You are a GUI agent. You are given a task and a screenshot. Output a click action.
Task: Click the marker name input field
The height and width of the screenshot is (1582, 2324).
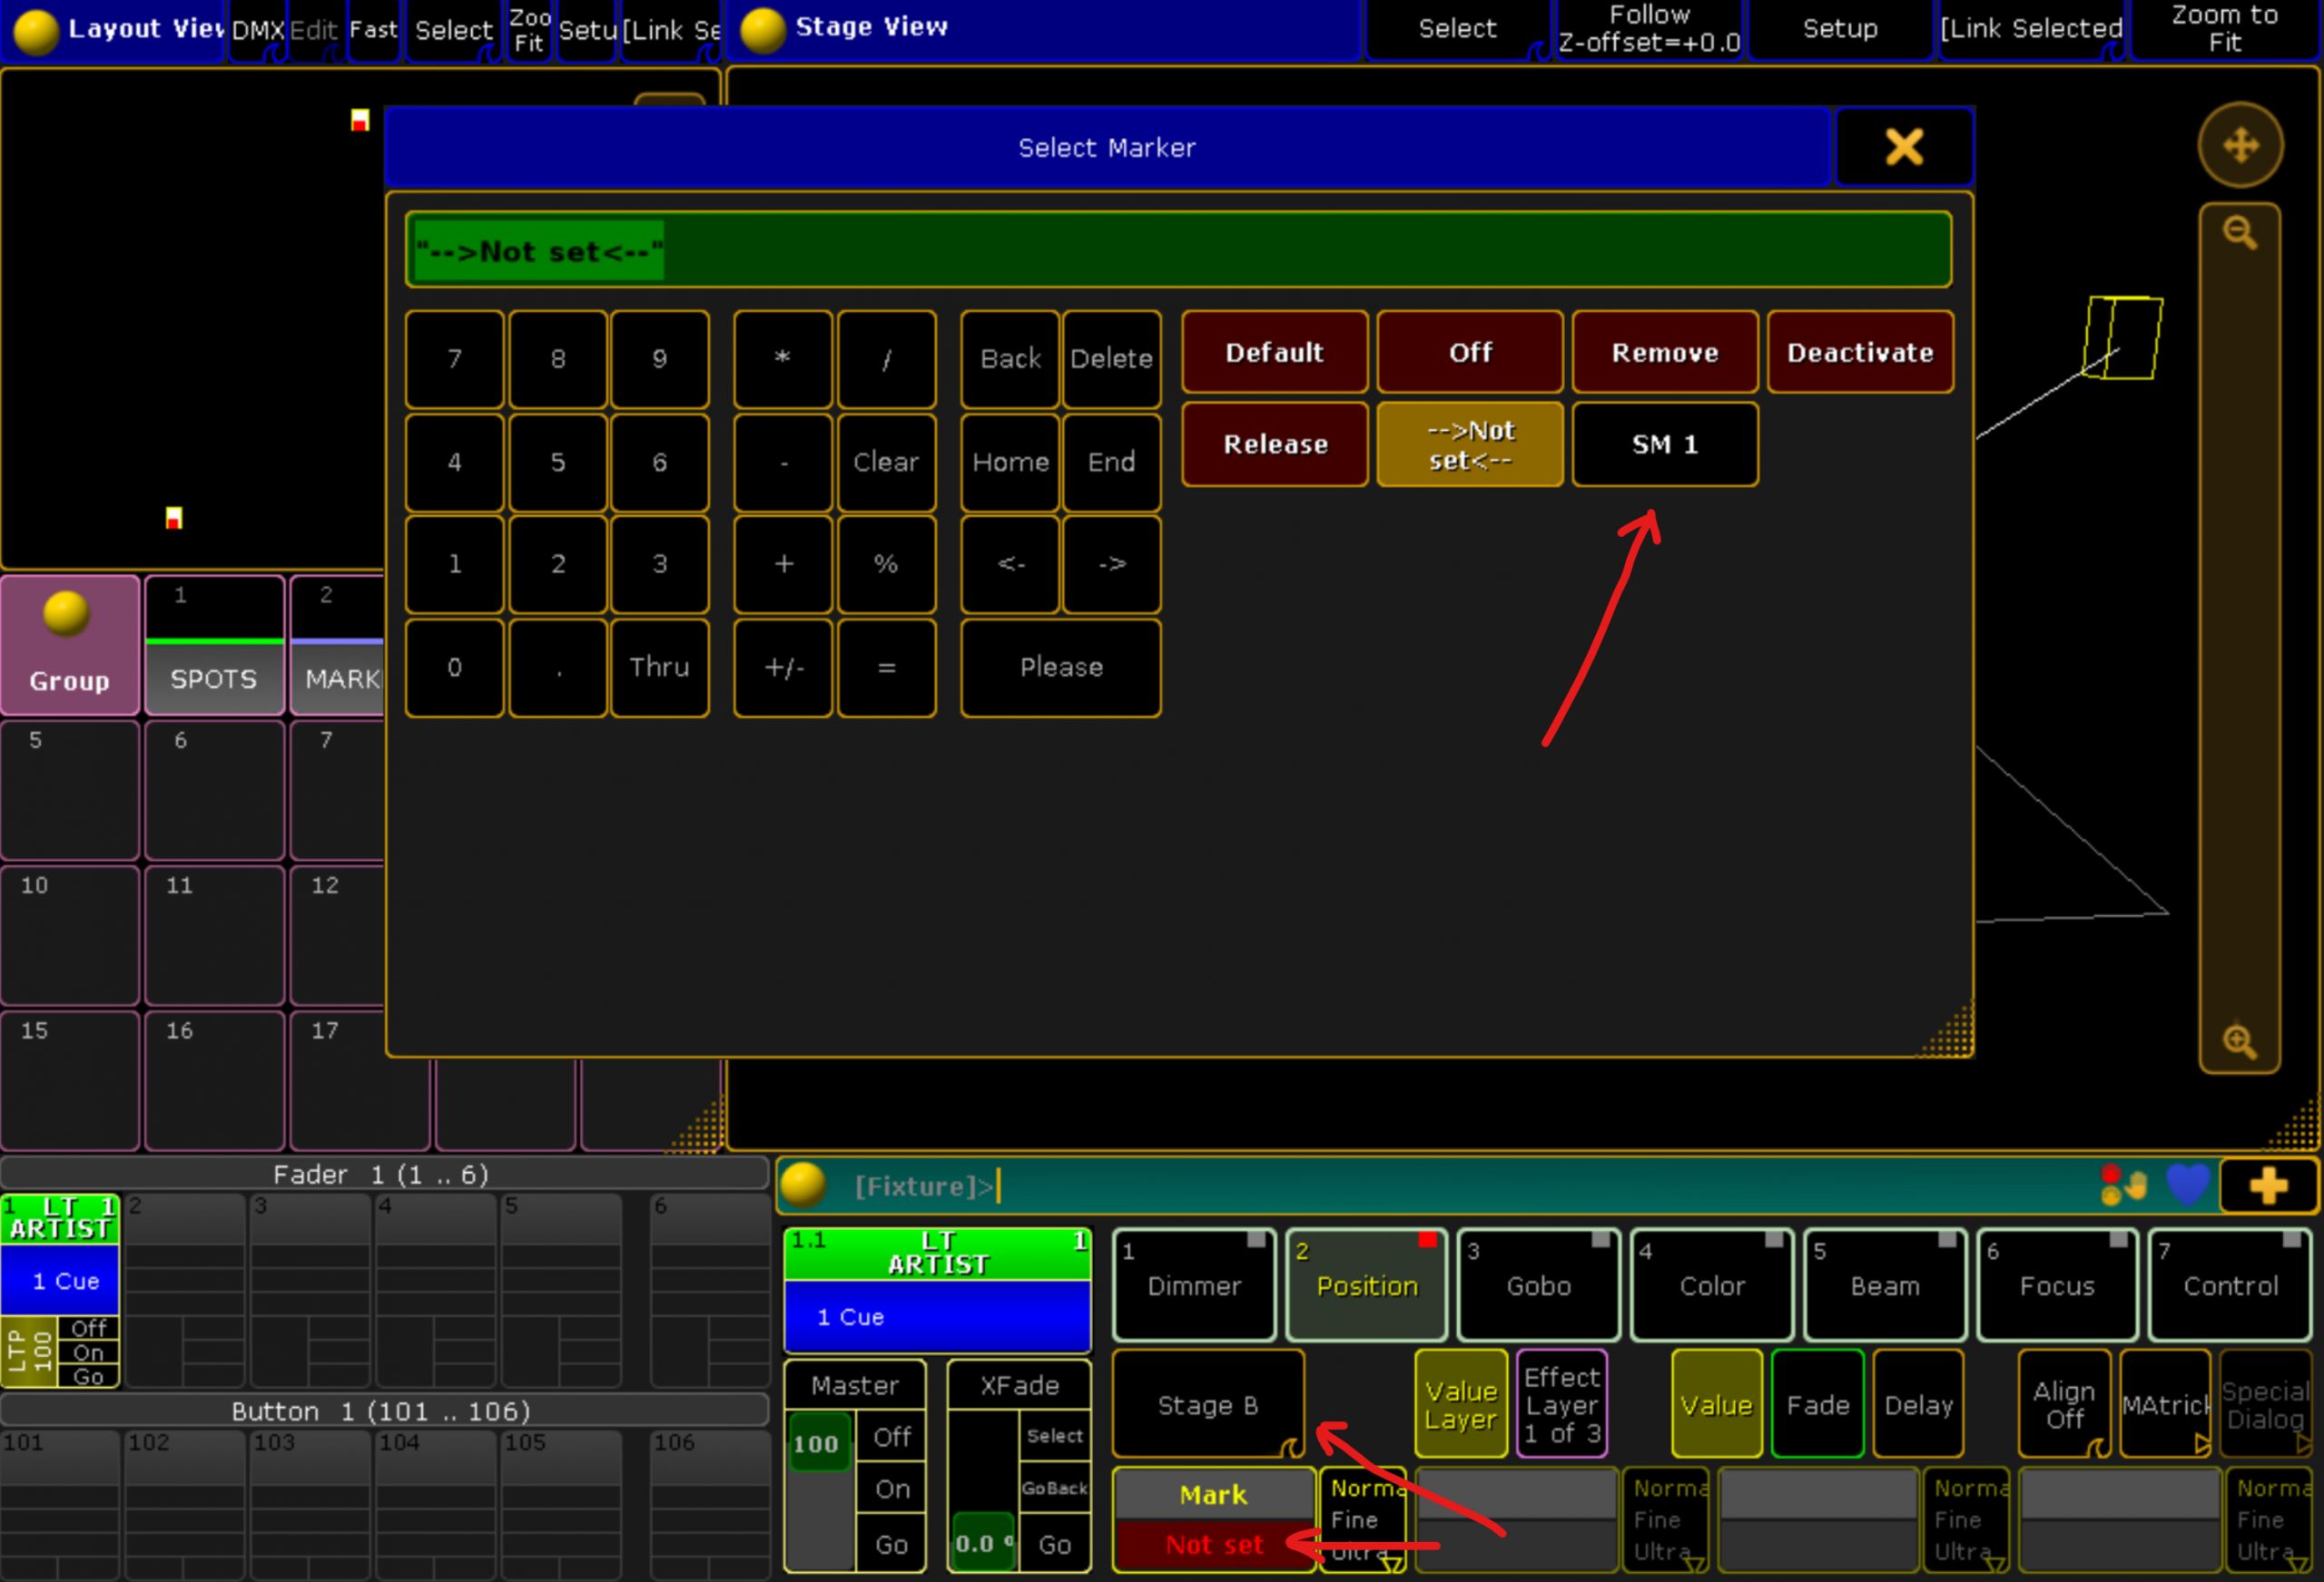1178,249
